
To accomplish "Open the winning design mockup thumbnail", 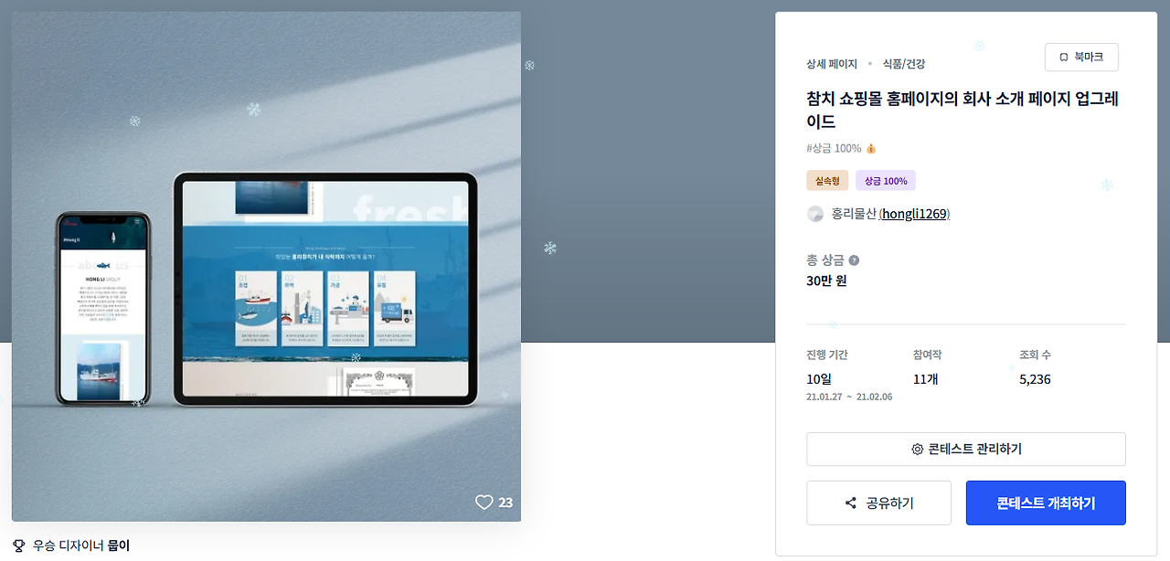I will pos(266,267).
